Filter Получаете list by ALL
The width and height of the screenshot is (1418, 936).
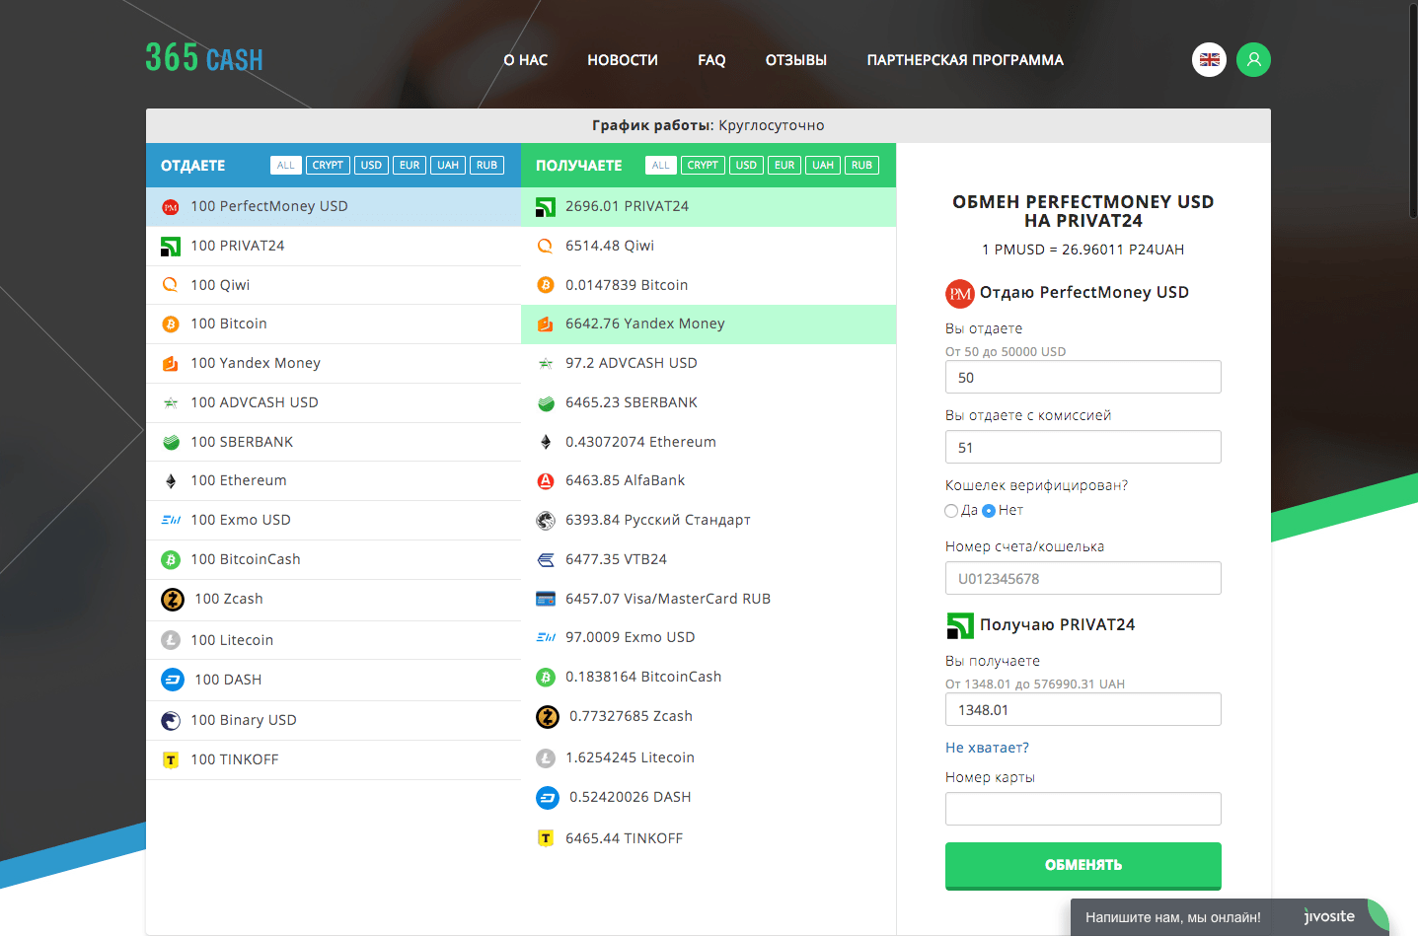(661, 166)
